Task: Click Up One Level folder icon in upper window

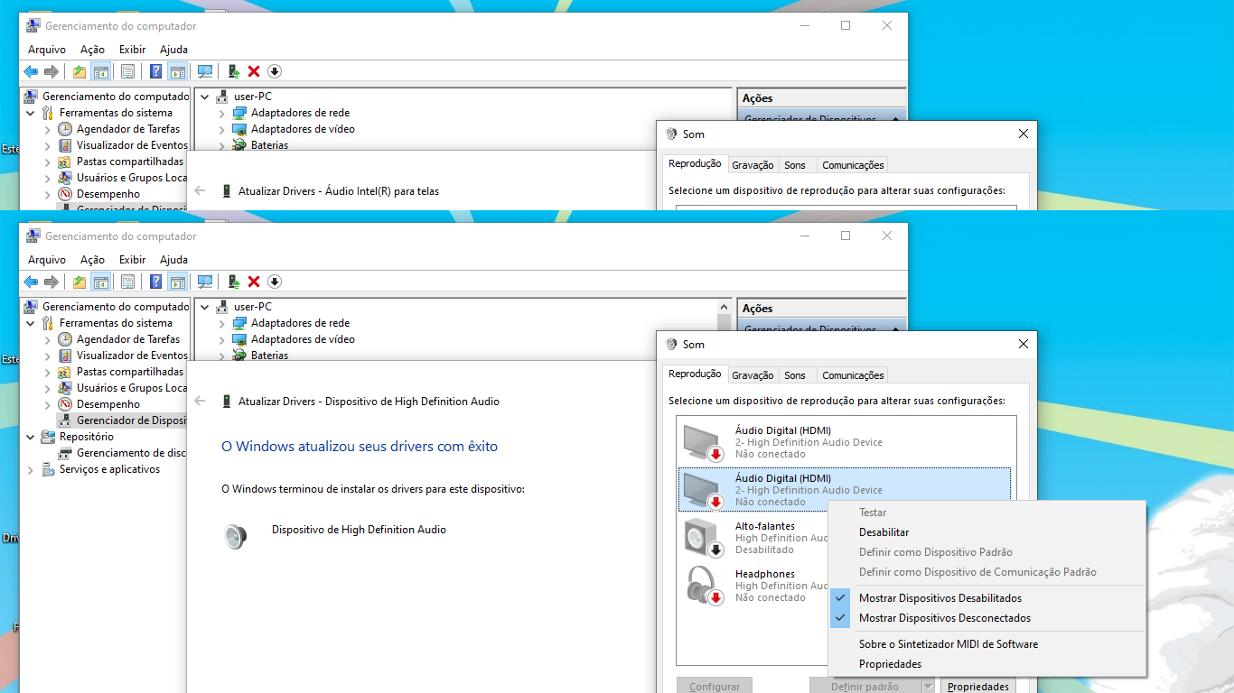Action: (x=79, y=71)
